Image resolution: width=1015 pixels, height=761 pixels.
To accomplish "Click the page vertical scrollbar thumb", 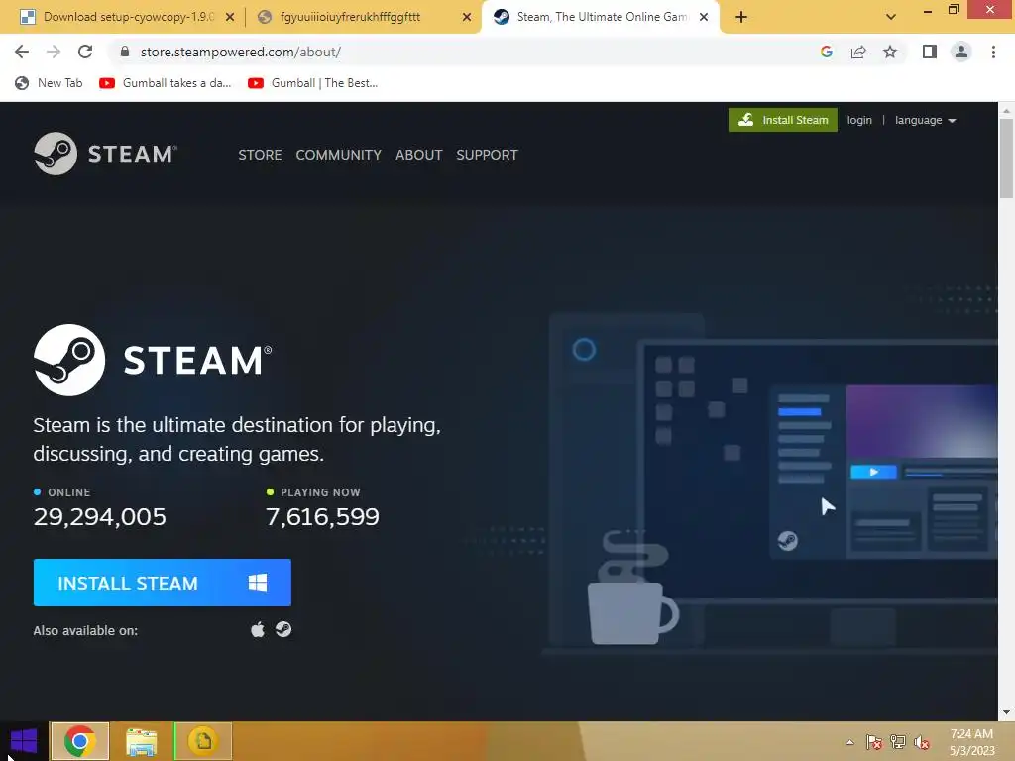I will pos(1006,158).
